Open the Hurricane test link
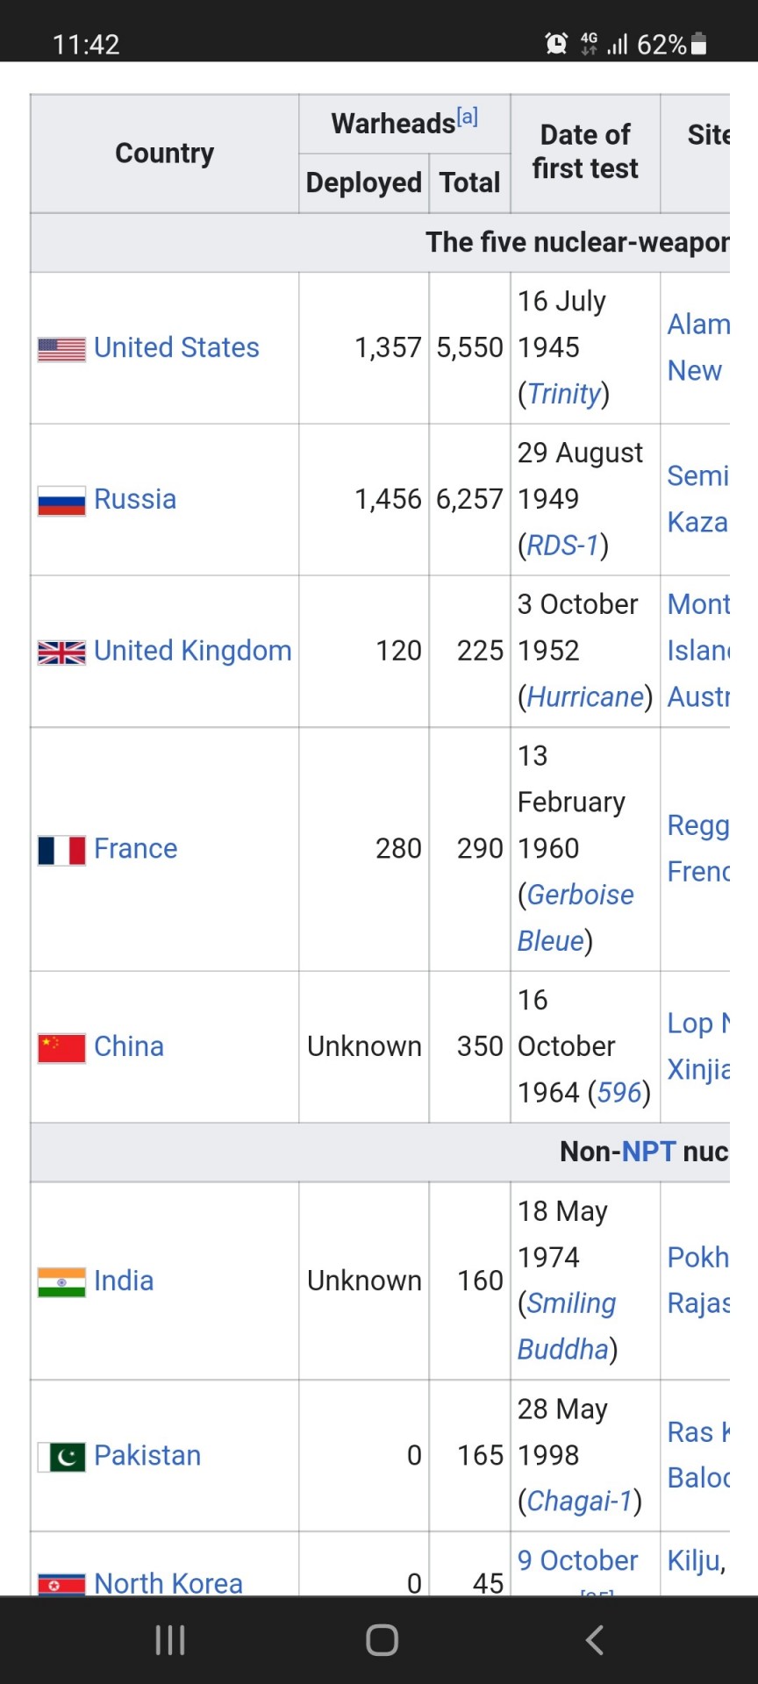 click(x=585, y=696)
